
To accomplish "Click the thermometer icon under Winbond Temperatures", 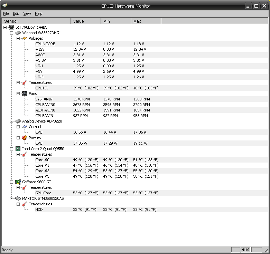I will click(x=25, y=82).
